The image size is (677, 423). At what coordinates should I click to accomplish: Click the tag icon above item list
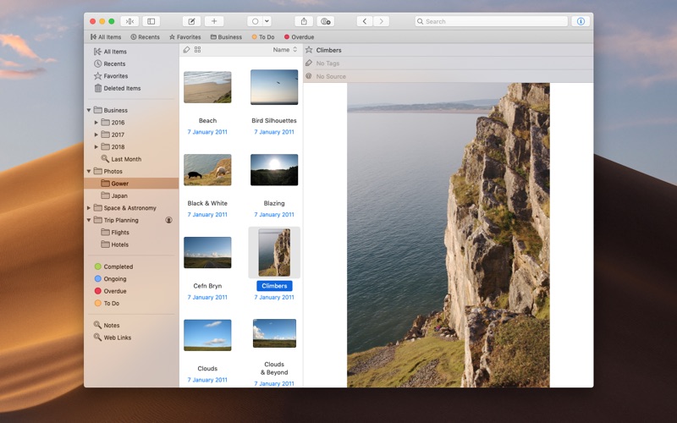click(187, 50)
